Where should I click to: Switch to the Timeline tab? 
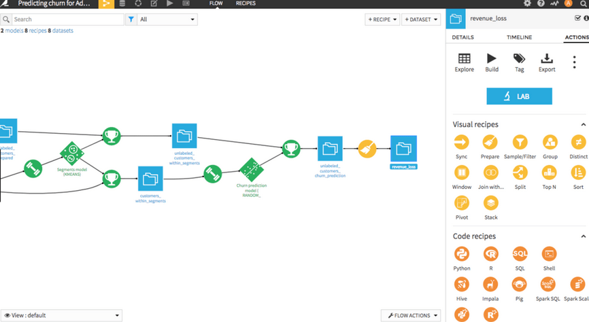(x=519, y=37)
